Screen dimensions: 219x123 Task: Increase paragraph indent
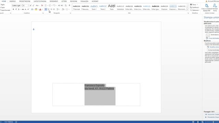62,5
